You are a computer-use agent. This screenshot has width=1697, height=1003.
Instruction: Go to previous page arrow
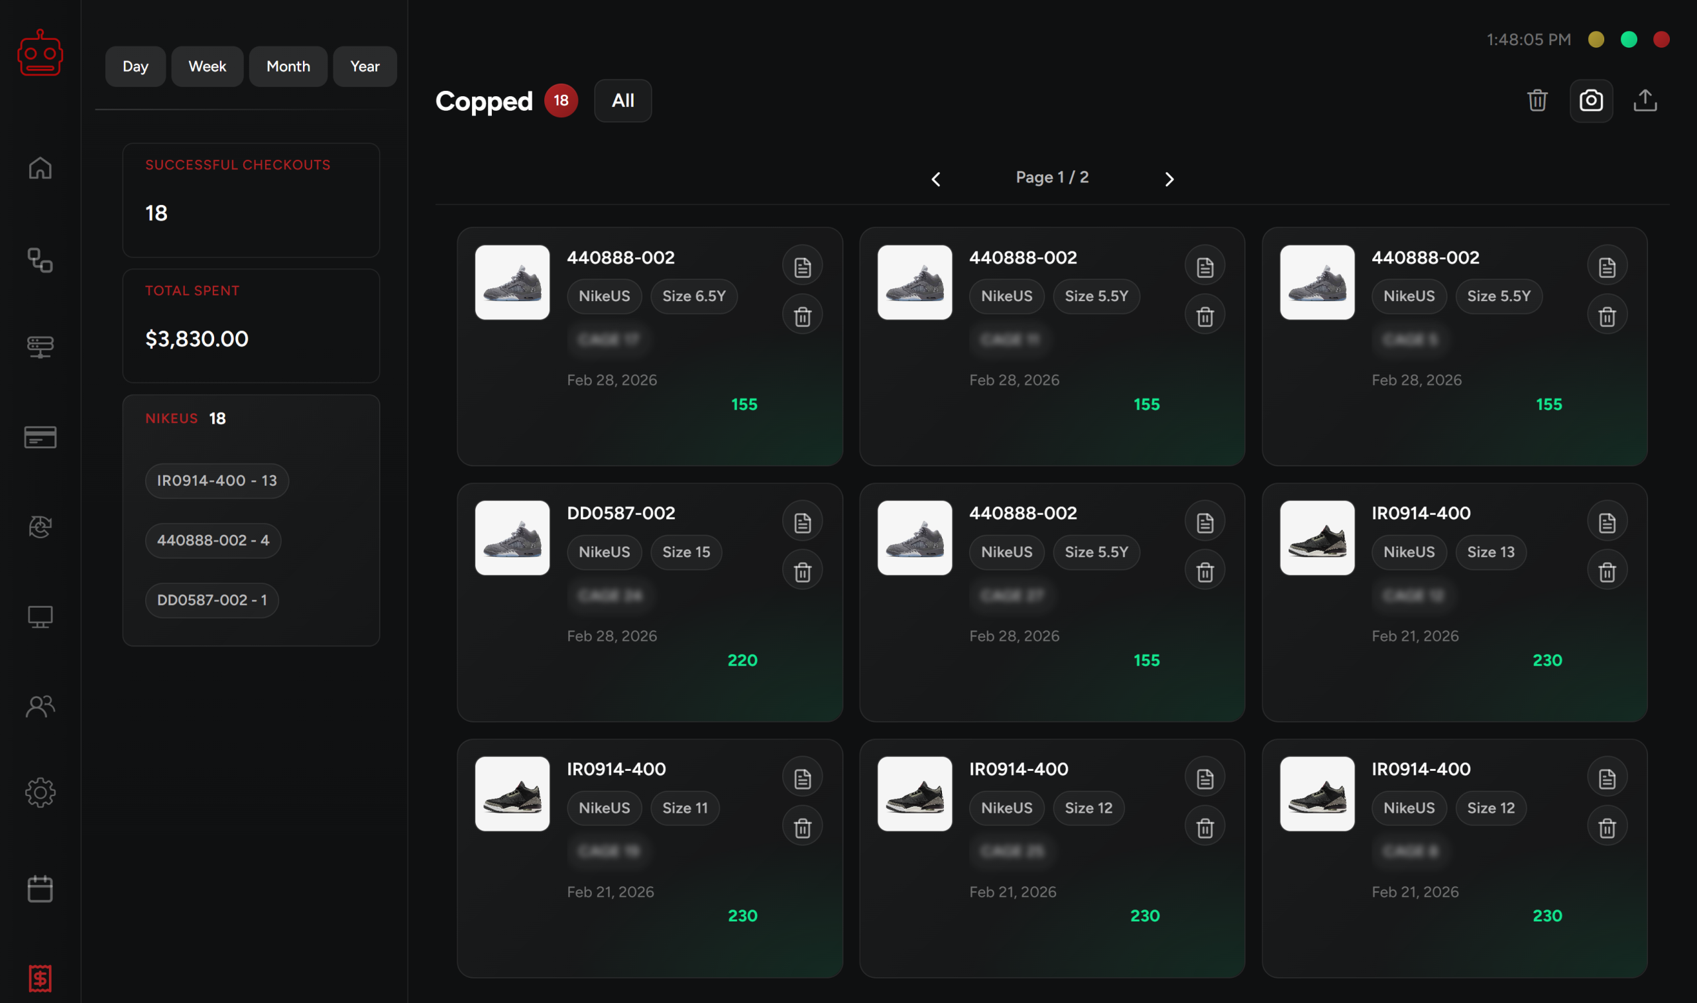[x=935, y=179]
